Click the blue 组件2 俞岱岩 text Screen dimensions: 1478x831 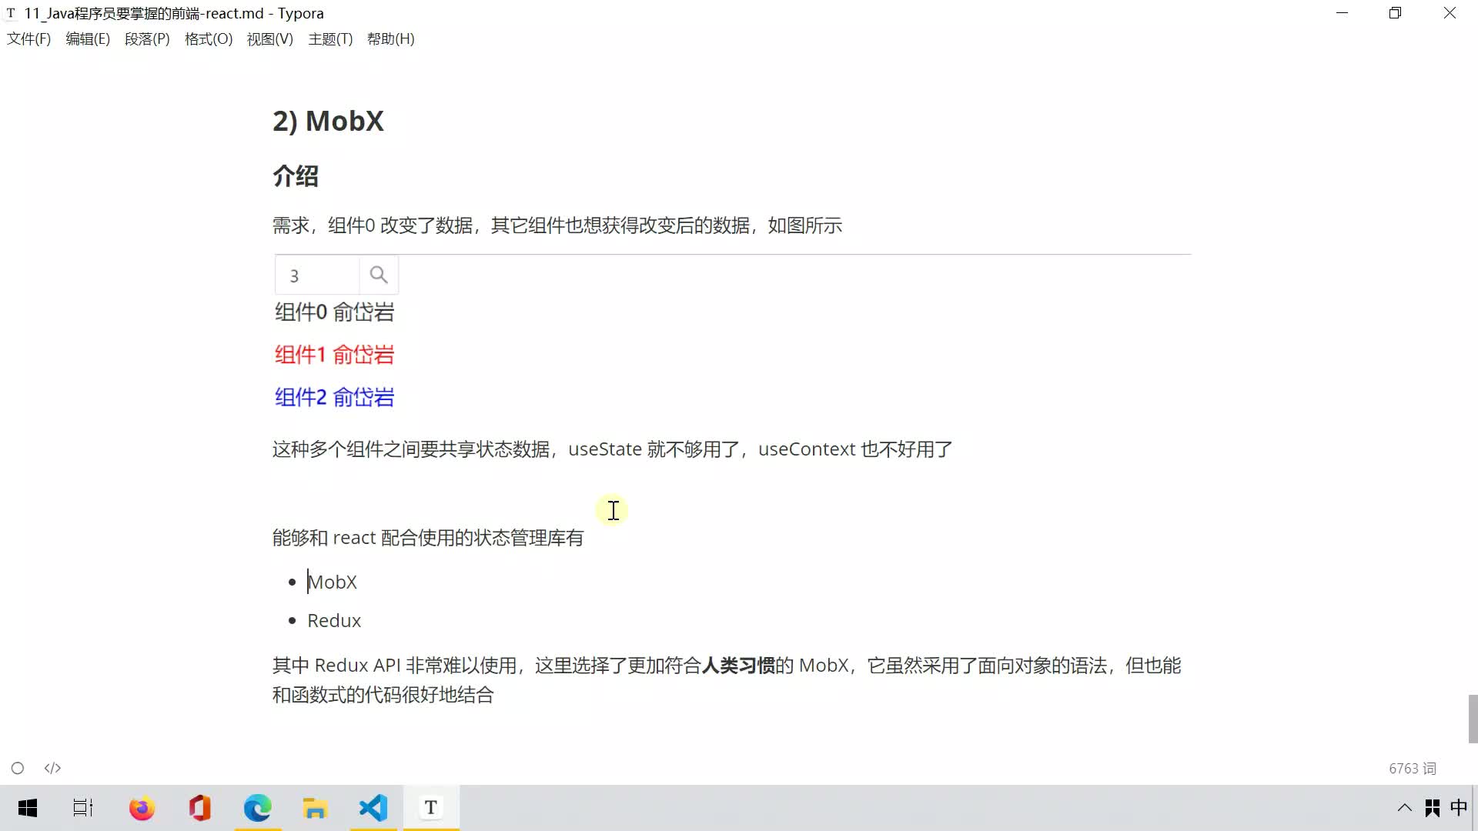coord(334,397)
